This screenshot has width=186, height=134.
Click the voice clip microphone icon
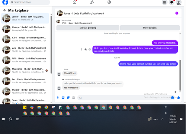tap(58, 98)
